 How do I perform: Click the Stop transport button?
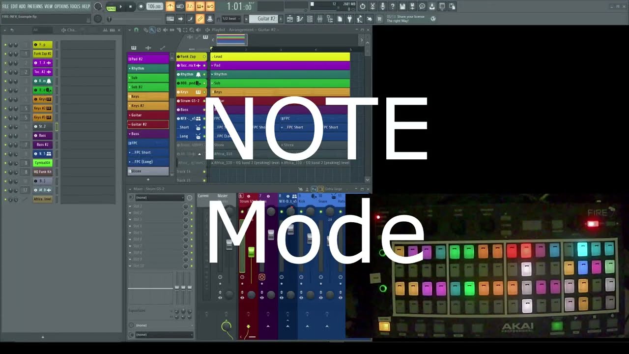tap(131, 7)
